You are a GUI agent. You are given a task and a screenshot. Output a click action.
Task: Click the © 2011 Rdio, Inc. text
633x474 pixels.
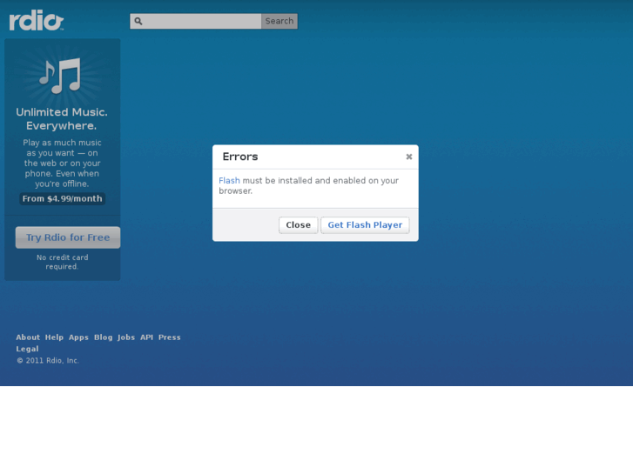point(48,361)
